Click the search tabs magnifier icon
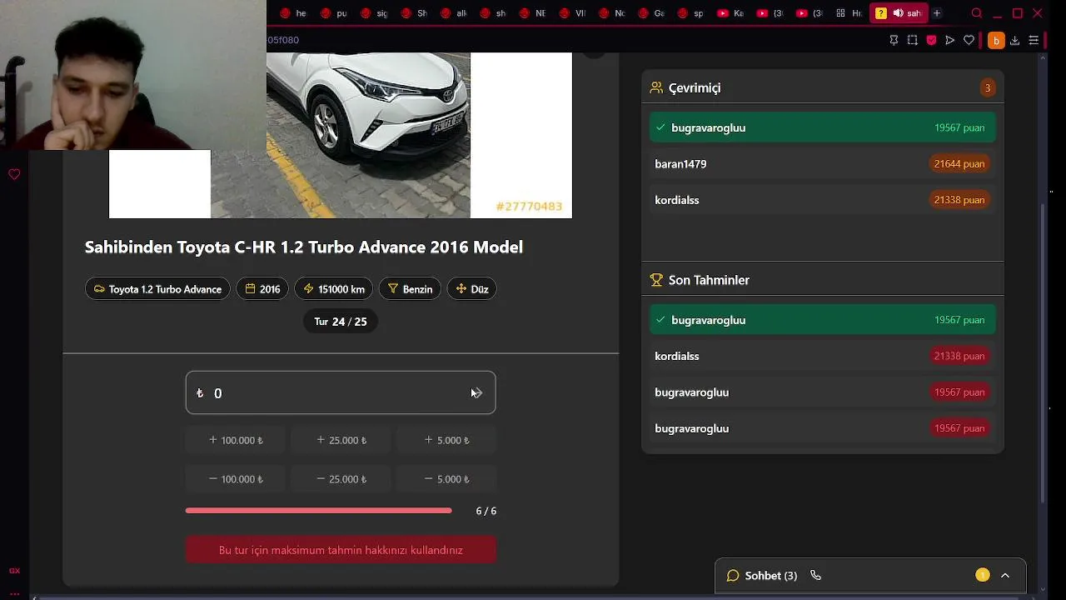 point(977,13)
